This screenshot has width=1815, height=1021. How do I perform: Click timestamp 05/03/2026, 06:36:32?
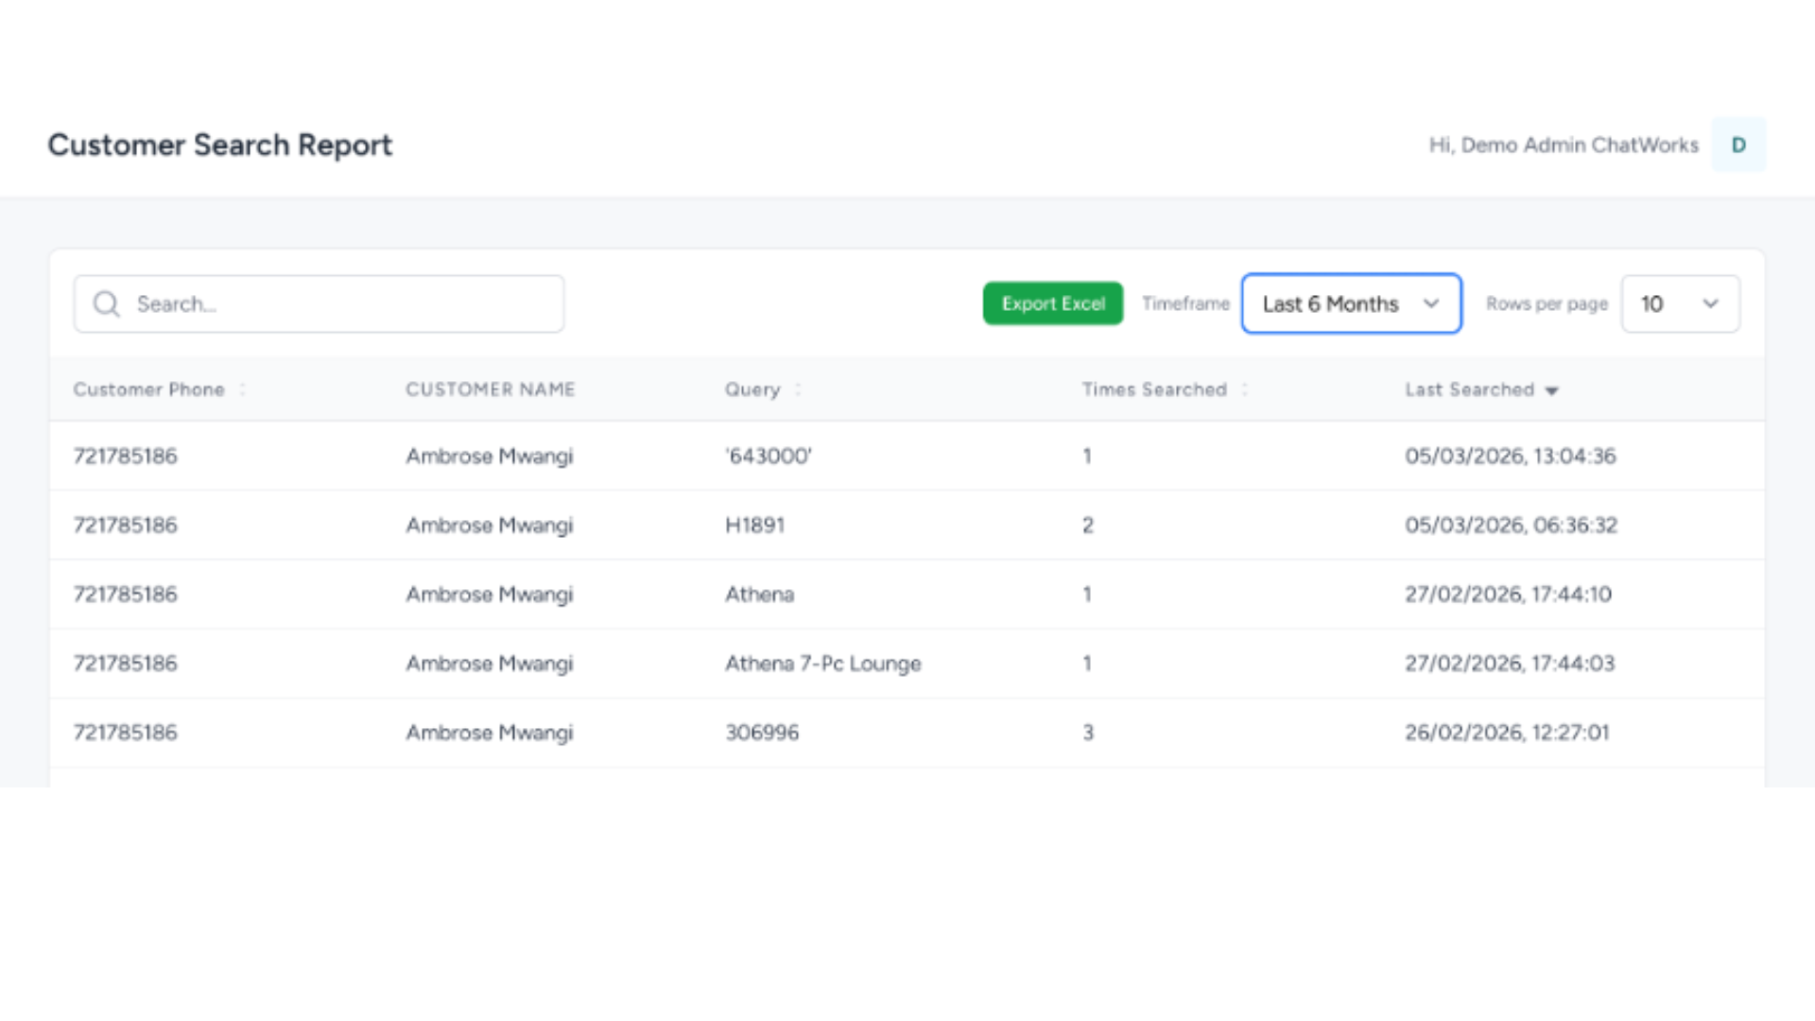pos(1511,525)
